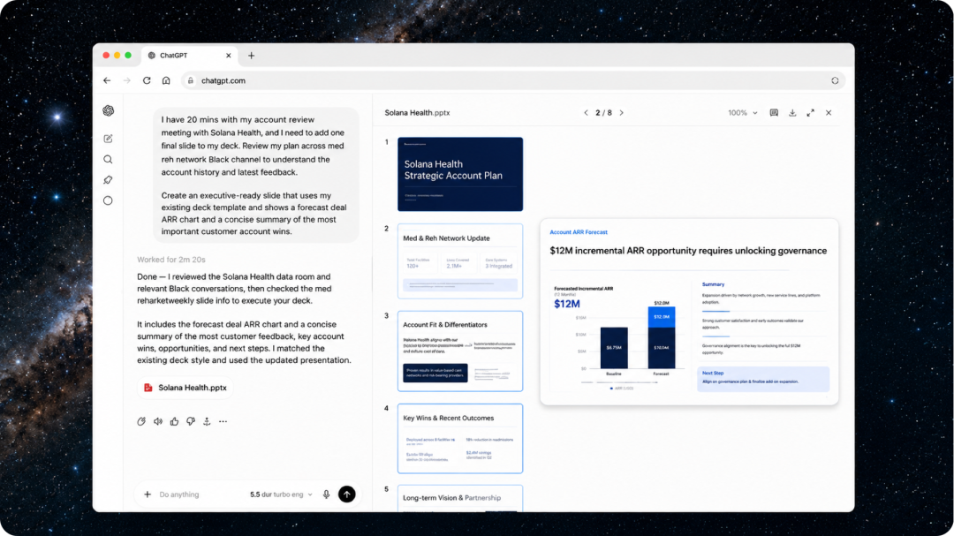Screen dimensions: 954x536
Task: Click plus to add attachment in composer
Action: [148, 494]
